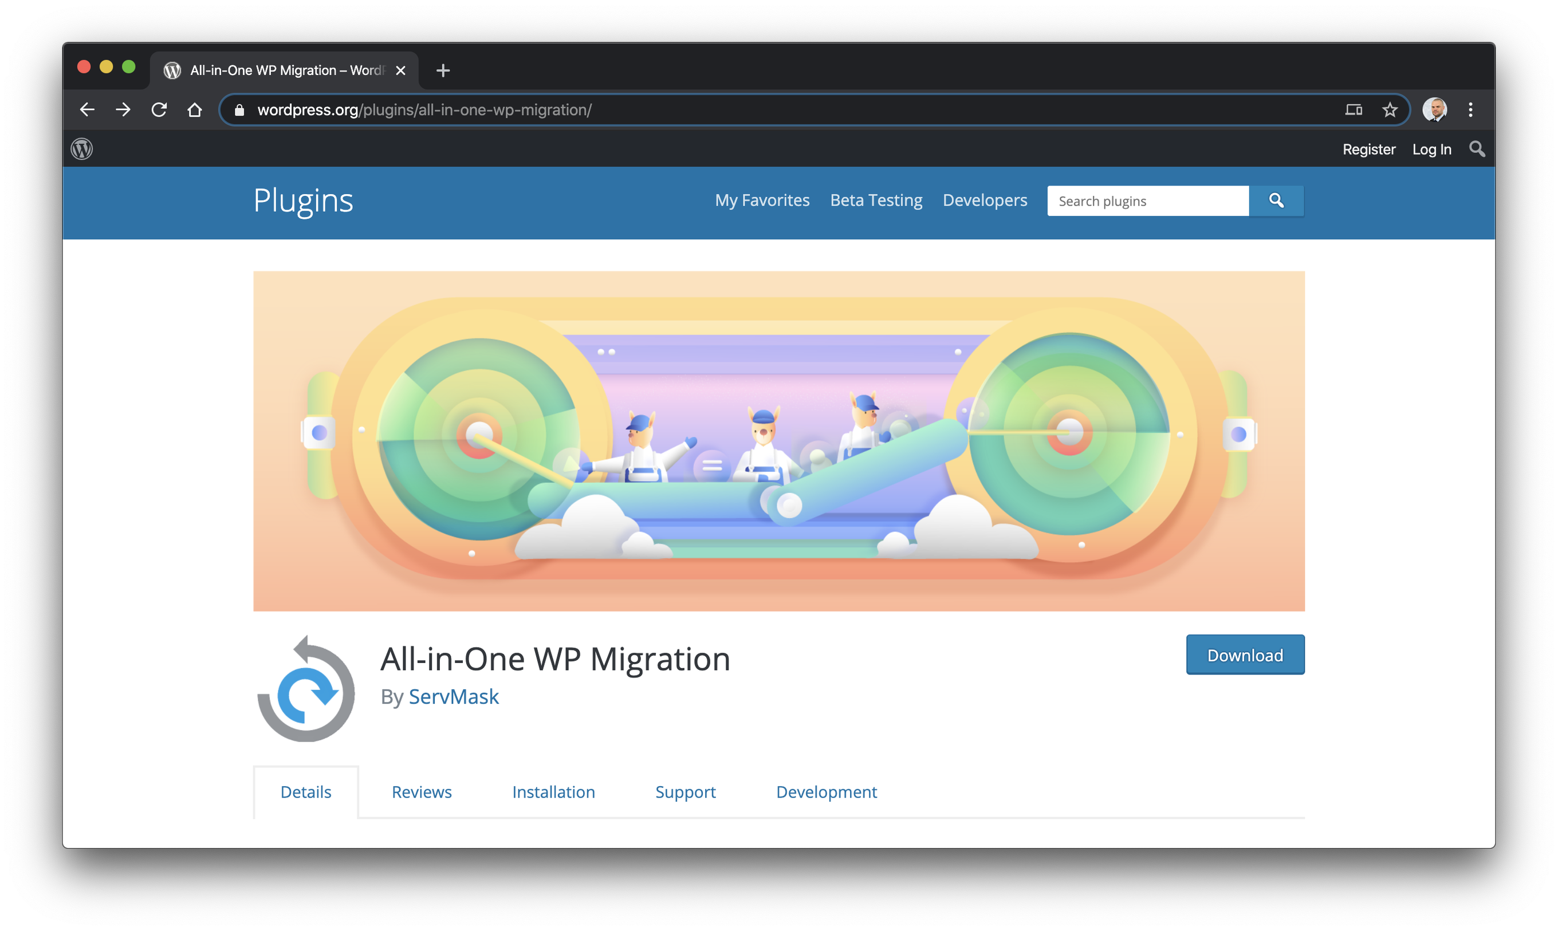Switch to the Installation tab
Viewport: 1558px width, 931px height.
click(x=553, y=792)
